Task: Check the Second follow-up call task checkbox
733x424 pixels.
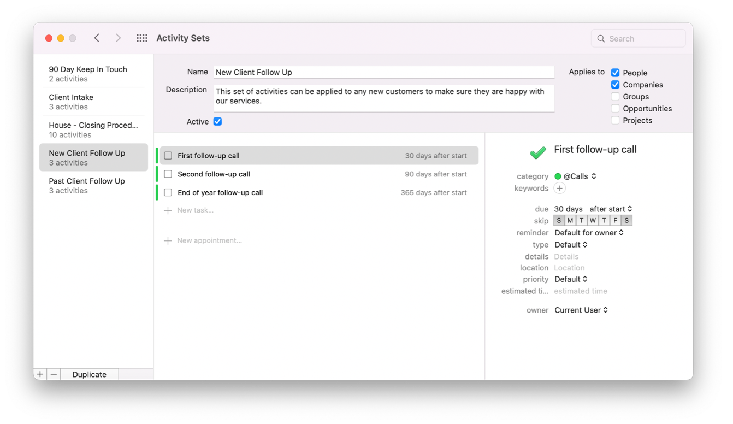Action: [x=168, y=174]
